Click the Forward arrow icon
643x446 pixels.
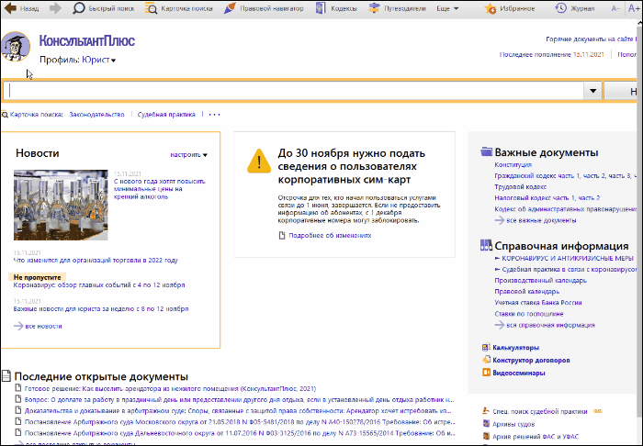pos(55,8)
